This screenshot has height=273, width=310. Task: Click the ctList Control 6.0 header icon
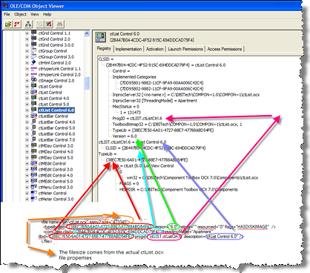(x=101, y=37)
